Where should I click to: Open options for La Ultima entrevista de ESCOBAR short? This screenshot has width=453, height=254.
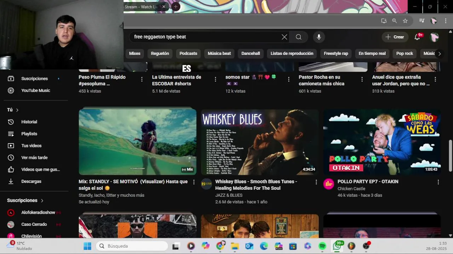215,79
